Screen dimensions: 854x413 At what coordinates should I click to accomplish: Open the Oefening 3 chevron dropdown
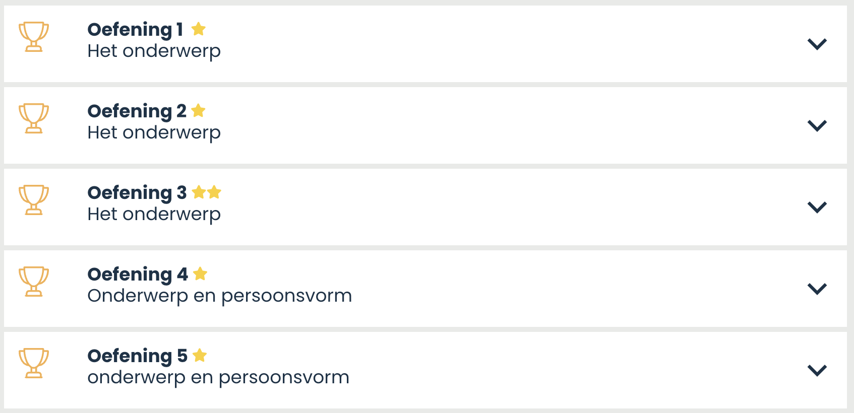pos(817,207)
